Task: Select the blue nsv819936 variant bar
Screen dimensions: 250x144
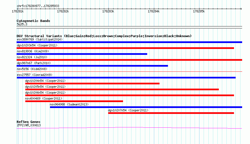Action: (82, 54)
